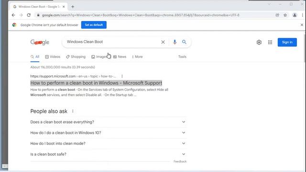The width and height of the screenshot is (306, 172).
Task: Open the Google apps grid icon
Action: [270, 43]
